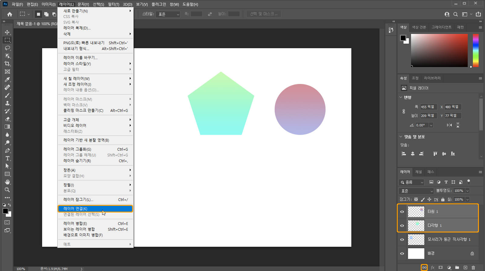This screenshot has height=271, width=485.
Task: Open the 칠 fill dropdown arrow
Action: (x=467, y=199)
